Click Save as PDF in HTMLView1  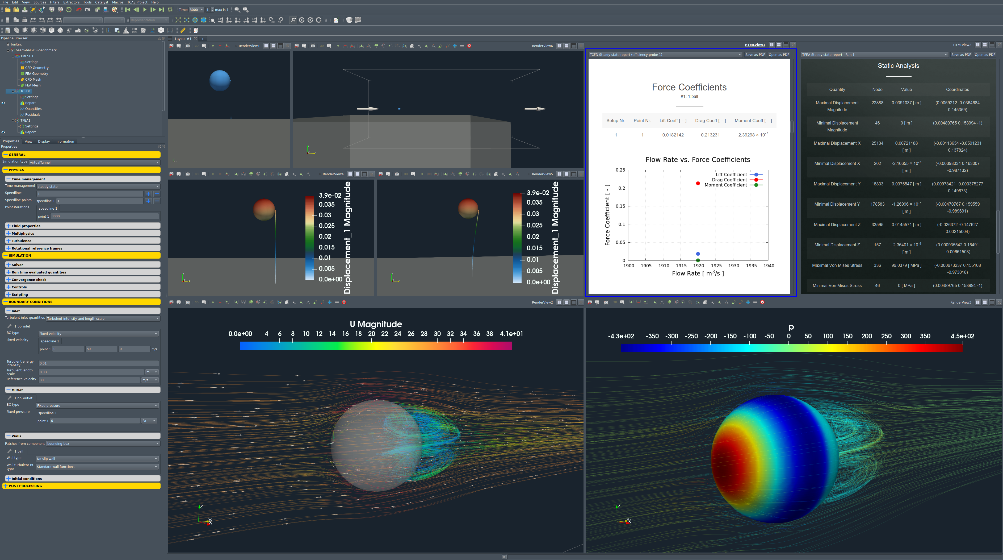pos(755,55)
